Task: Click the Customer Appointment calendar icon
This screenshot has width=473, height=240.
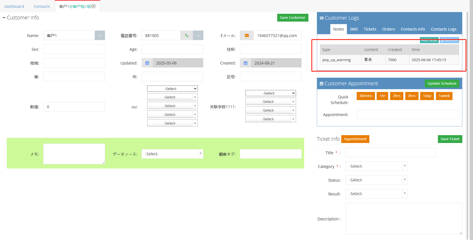Action: point(322,84)
